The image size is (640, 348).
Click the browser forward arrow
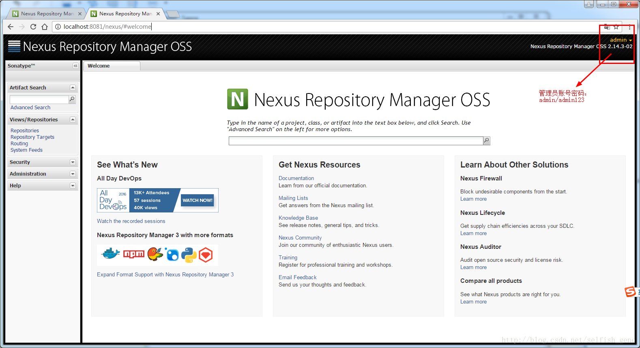point(22,27)
